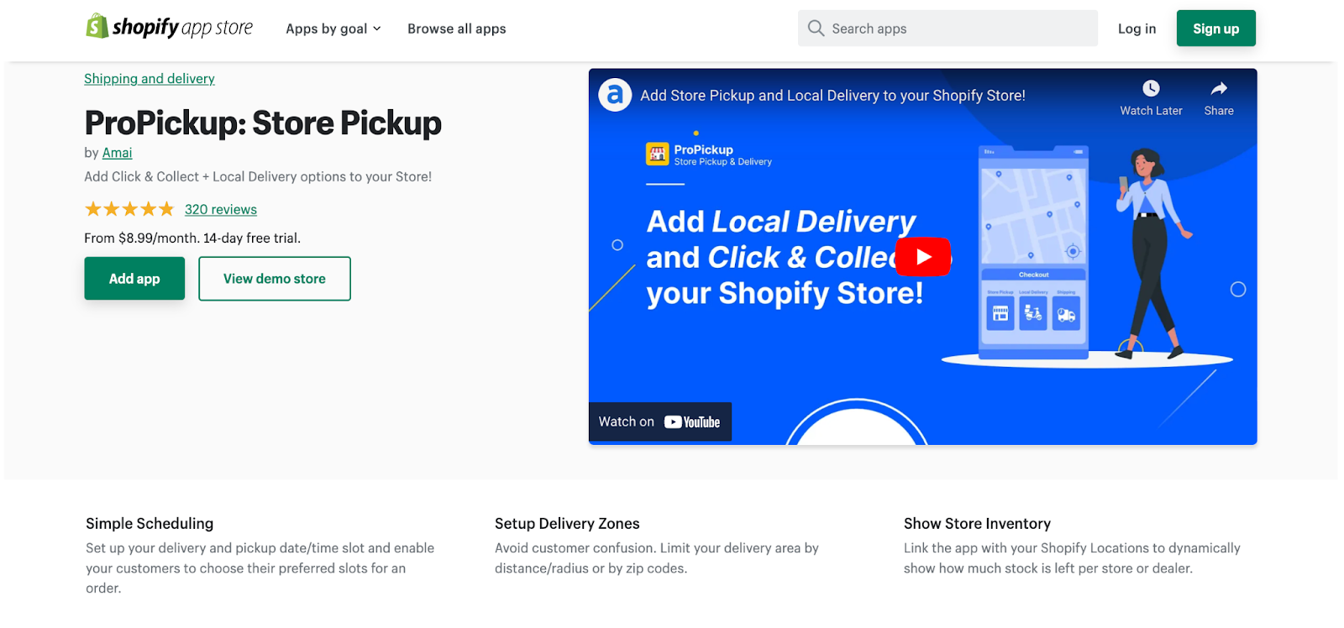The image size is (1344, 628).
Task: Click the shipping truck icon in phone mockup
Action: (1066, 313)
